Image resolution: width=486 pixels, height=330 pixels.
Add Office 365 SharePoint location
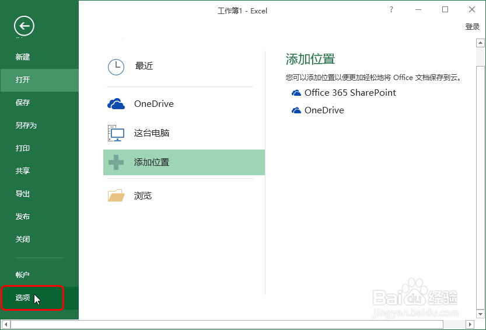click(344, 93)
